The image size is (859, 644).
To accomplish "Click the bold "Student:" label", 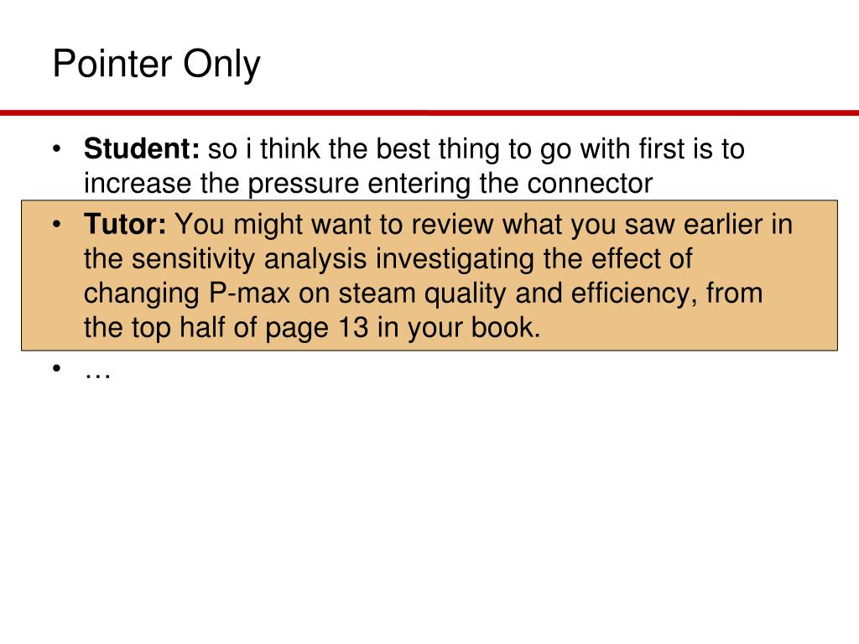I will (141, 148).
